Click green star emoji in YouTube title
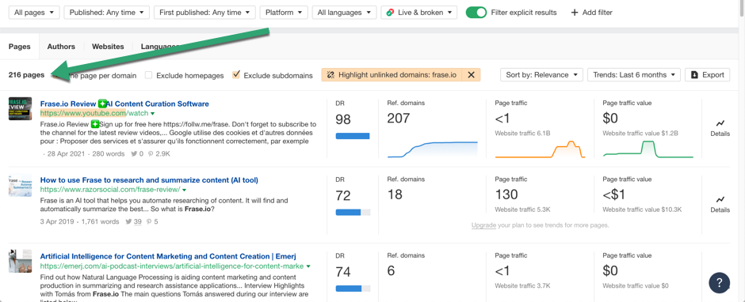 102,104
